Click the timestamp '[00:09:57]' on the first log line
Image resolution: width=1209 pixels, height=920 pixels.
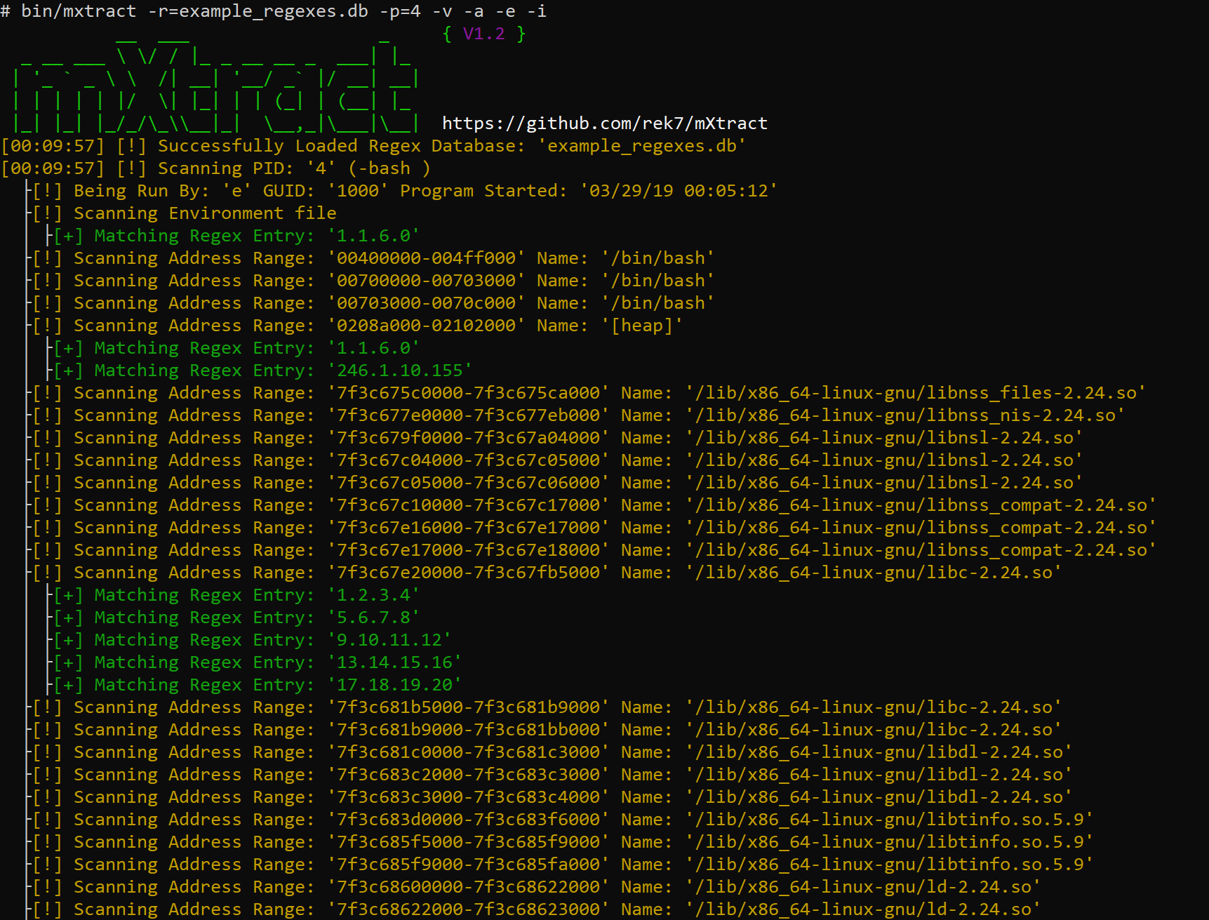(x=53, y=145)
